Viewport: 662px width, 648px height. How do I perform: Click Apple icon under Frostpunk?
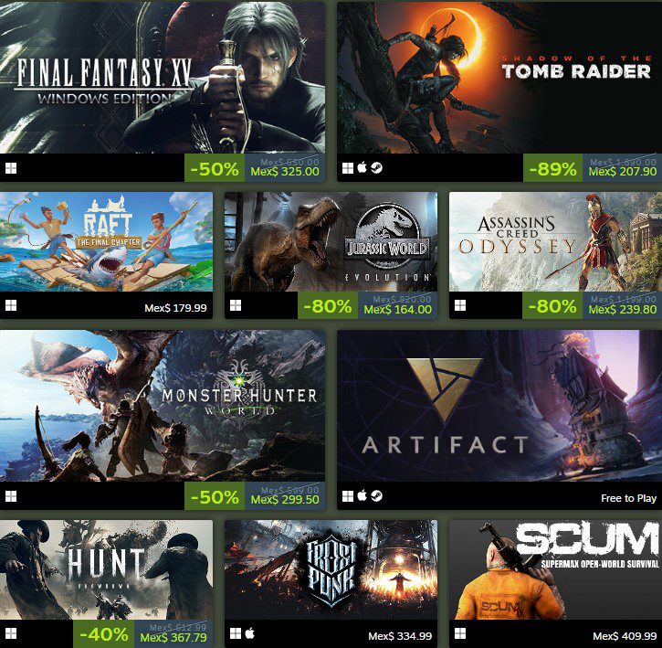pos(250,633)
